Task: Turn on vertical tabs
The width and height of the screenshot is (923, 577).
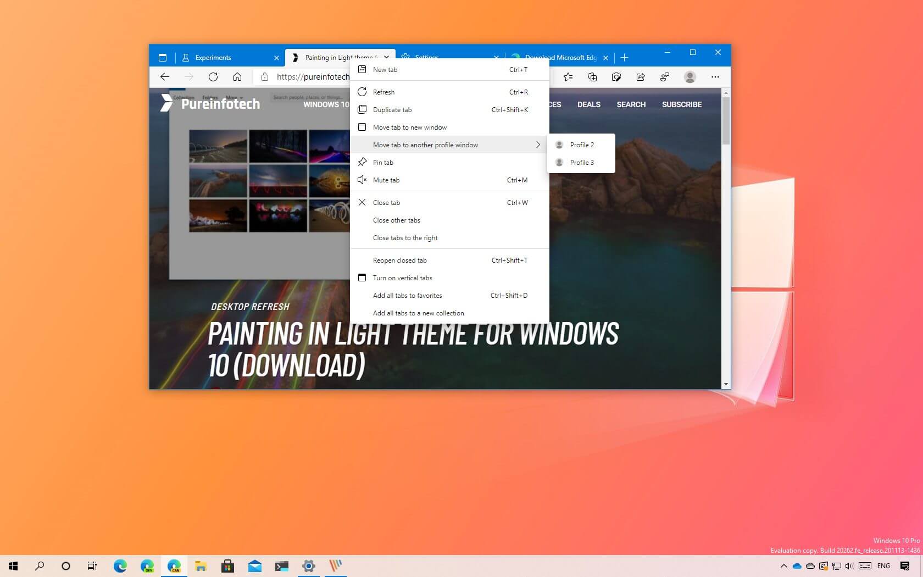Action: [402, 278]
